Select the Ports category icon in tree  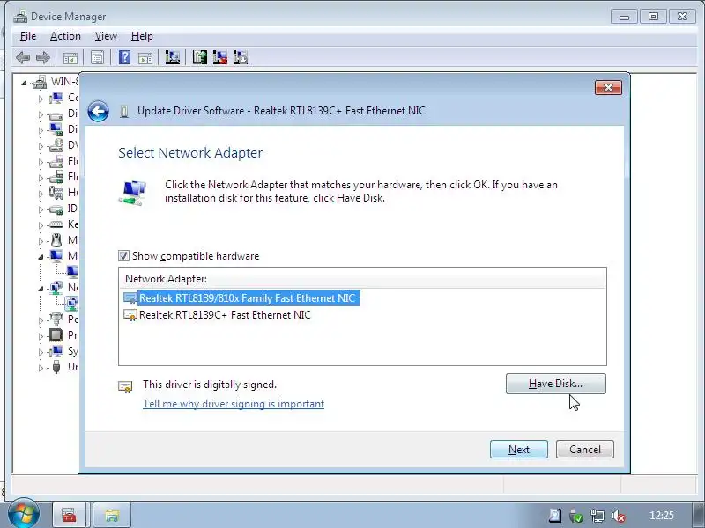coord(56,319)
